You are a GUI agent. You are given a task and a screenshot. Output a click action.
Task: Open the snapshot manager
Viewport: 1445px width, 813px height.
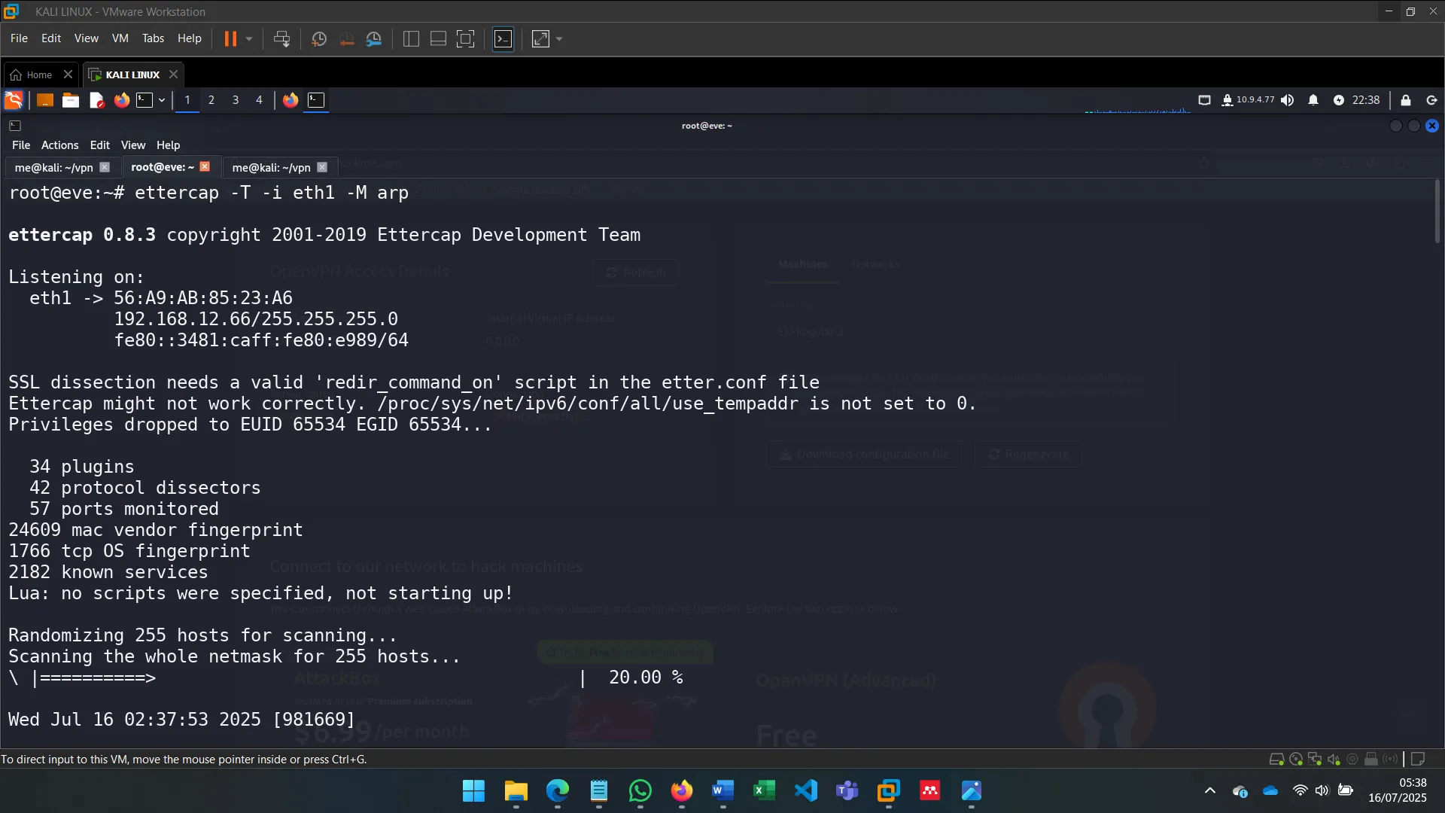(374, 39)
